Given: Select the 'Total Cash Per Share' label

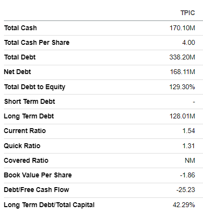Looking at the screenshot, I should 37,42.
